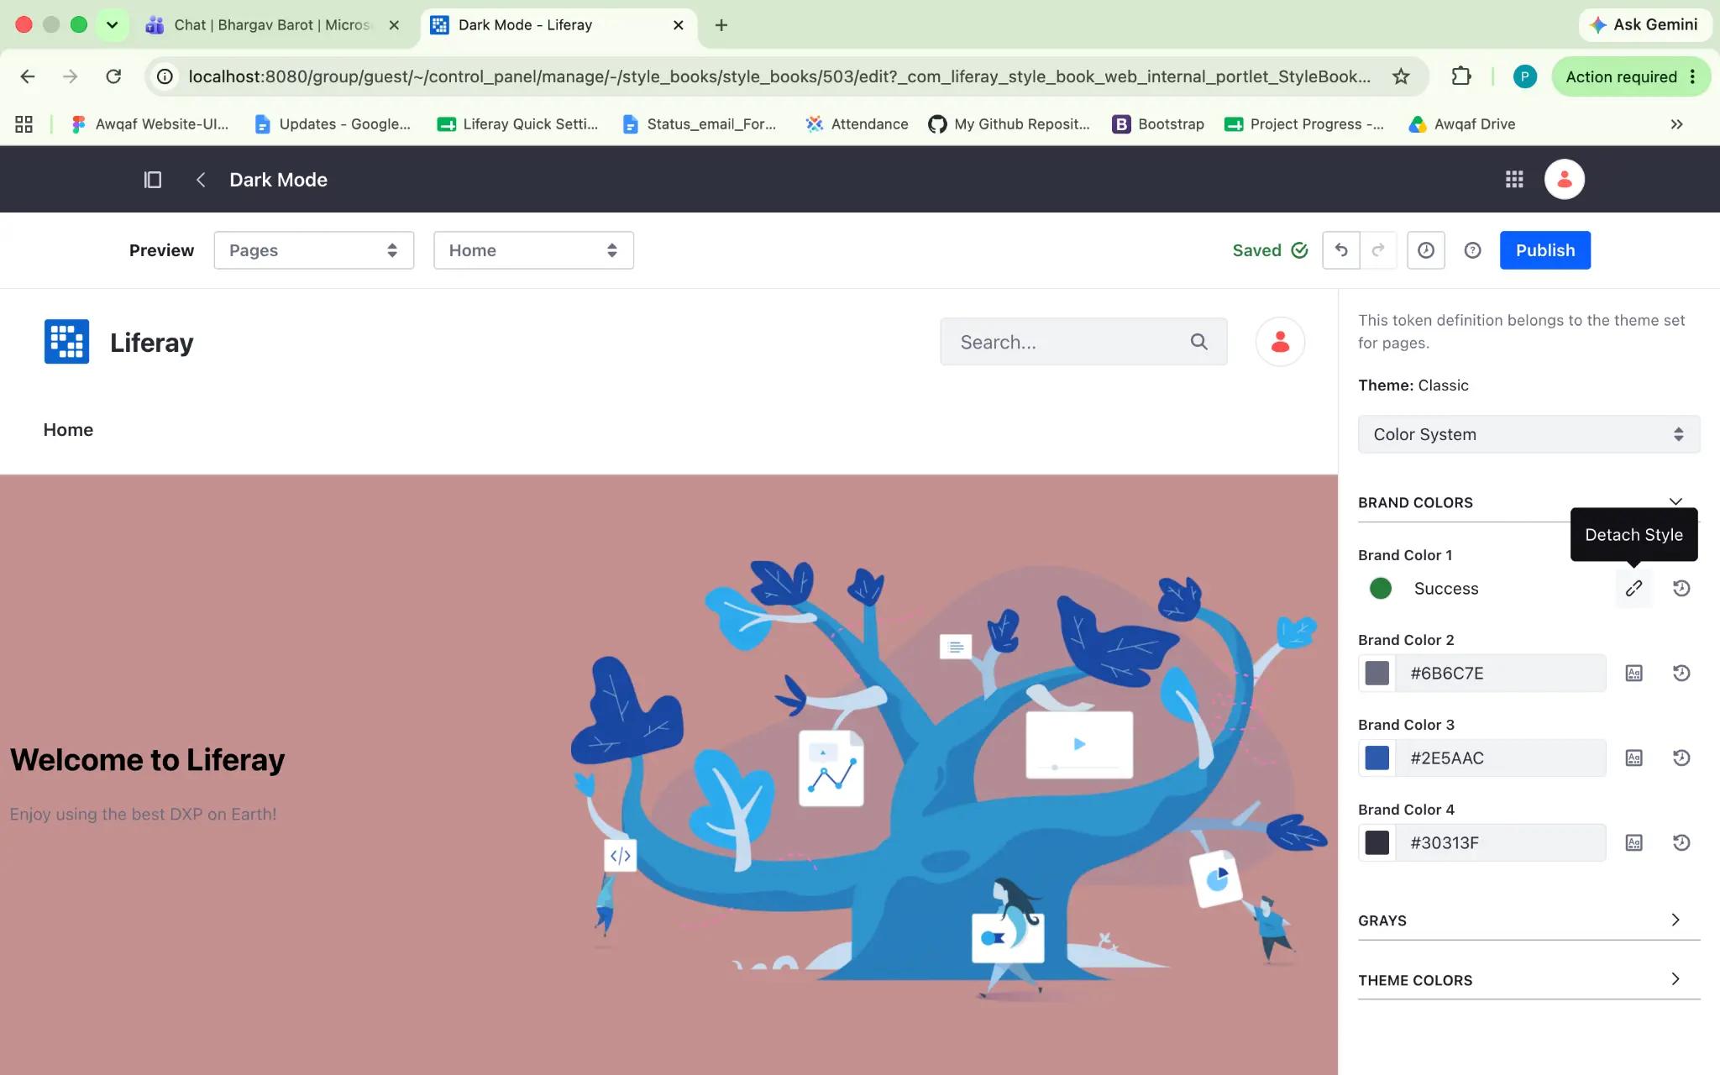
Task: Reset Brand Color 2 to default
Action: click(1681, 674)
